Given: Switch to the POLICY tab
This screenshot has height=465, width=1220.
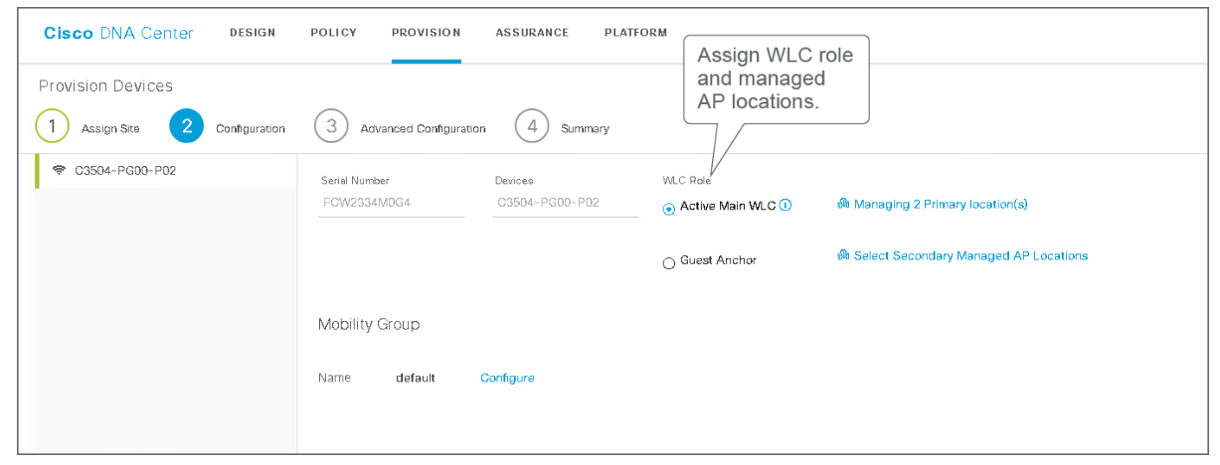Looking at the screenshot, I should click(333, 33).
